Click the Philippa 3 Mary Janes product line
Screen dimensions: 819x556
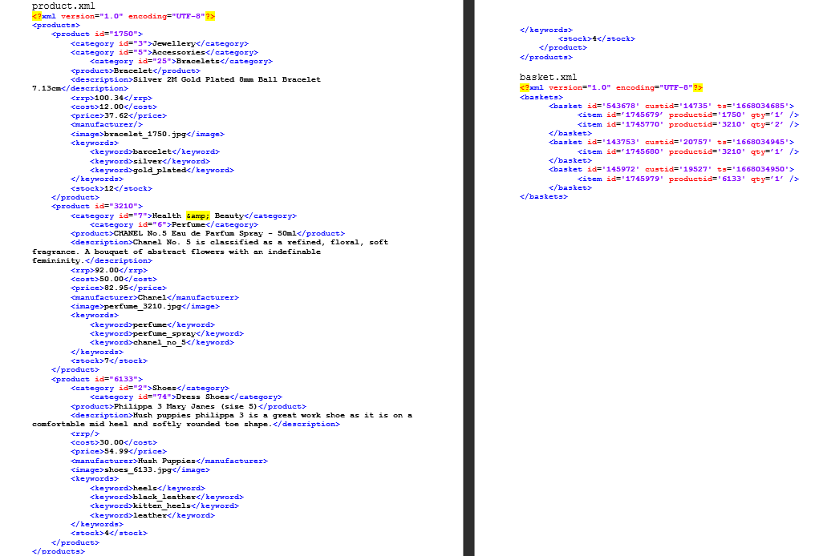coord(189,407)
